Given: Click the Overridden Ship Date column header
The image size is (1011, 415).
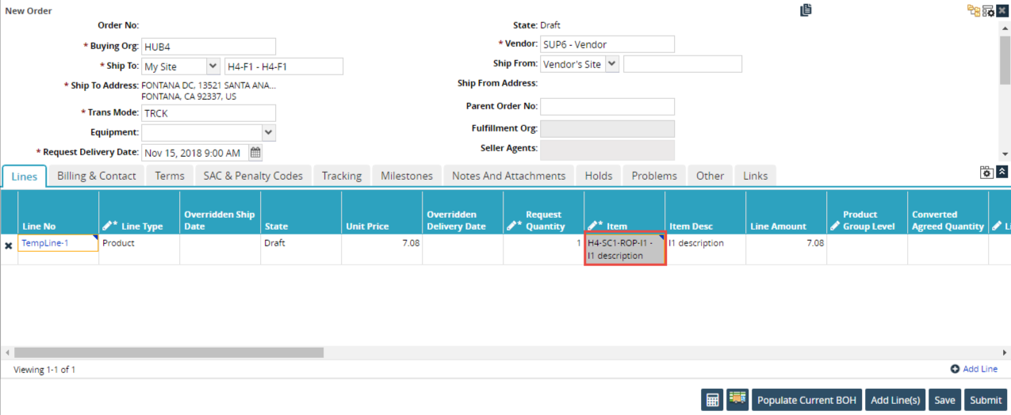Looking at the screenshot, I should [x=220, y=212].
